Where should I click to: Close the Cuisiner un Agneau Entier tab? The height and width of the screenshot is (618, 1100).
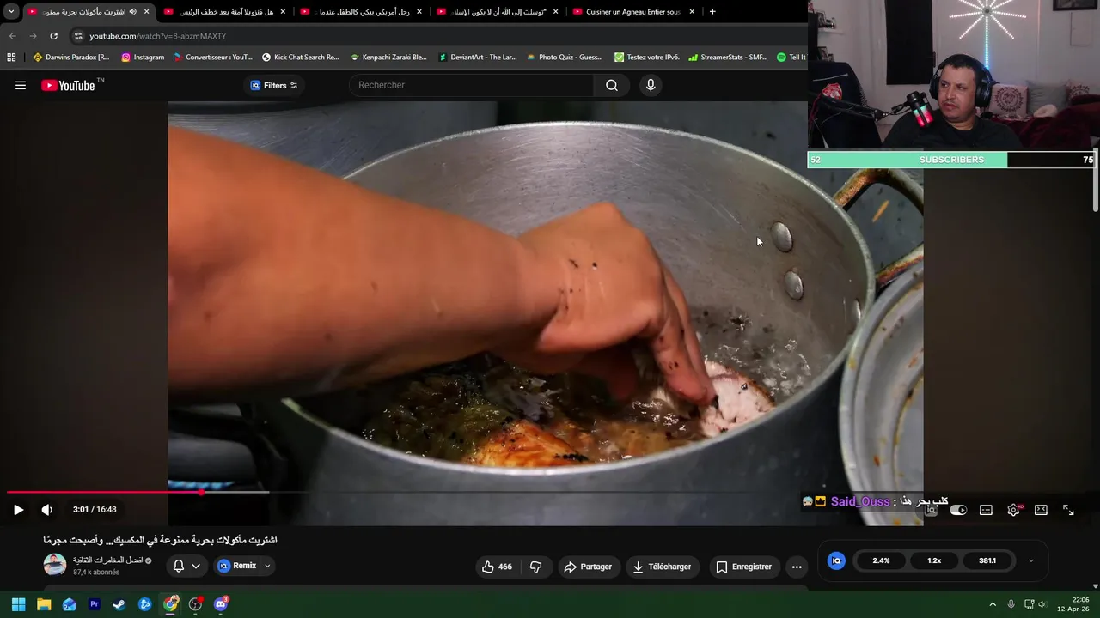692,12
